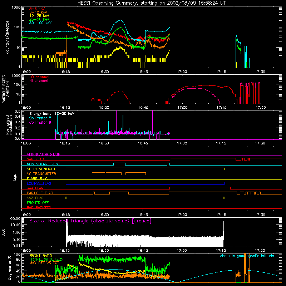
Task: Click the PARTICLE_FLAG label
Action: coord(40,193)
